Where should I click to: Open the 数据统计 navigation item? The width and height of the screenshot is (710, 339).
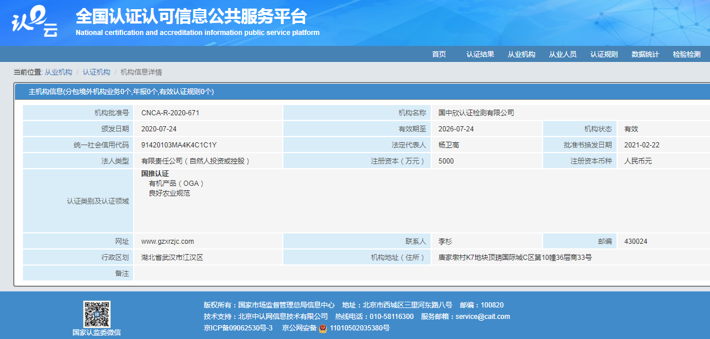pyautogui.click(x=645, y=54)
